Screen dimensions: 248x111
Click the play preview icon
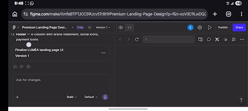(210, 27)
